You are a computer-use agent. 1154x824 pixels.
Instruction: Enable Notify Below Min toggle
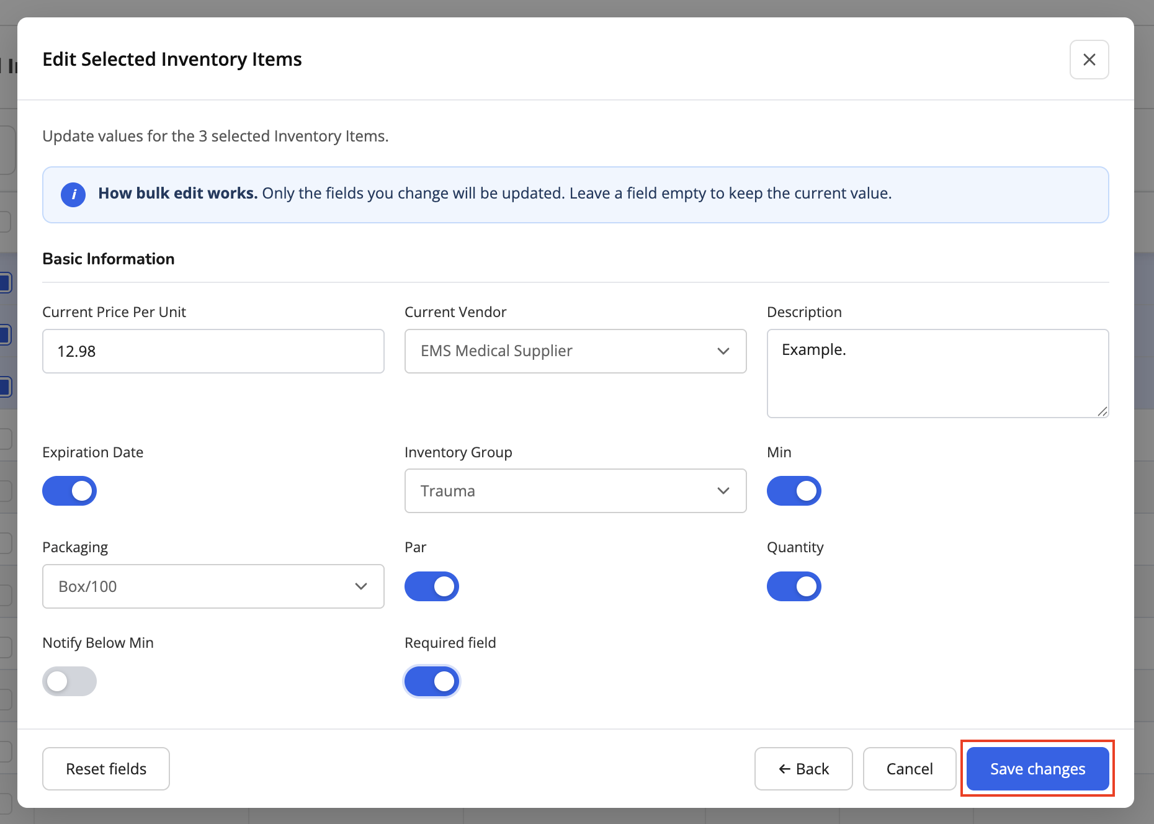(69, 681)
